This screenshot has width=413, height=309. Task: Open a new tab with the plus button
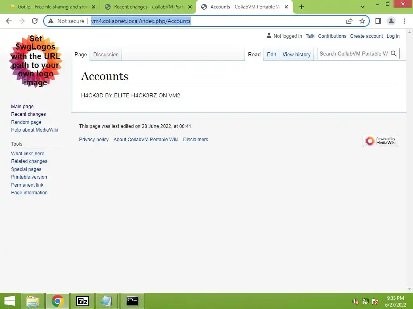(302, 7)
